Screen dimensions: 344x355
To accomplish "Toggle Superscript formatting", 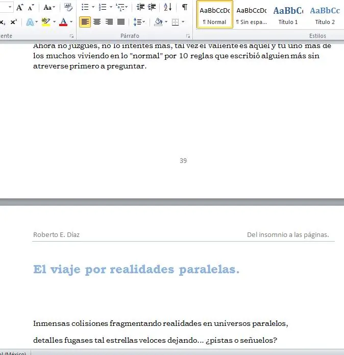I will tap(14, 22).
